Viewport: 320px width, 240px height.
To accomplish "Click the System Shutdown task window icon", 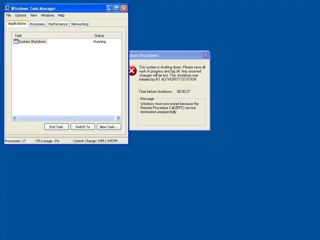I will click(16, 41).
